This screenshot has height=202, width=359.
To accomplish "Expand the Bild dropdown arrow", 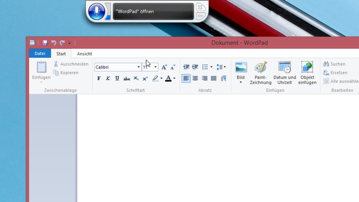I will [x=241, y=82].
